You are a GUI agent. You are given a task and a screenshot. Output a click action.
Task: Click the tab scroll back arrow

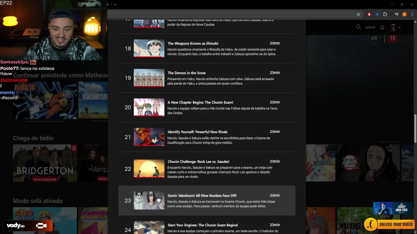[108, 5]
